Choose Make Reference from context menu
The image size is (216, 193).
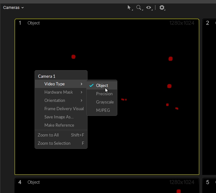(x=59, y=125)
